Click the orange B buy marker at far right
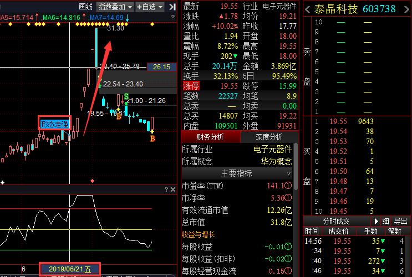Viewport: 412px width, 277px height. [152, 137]
